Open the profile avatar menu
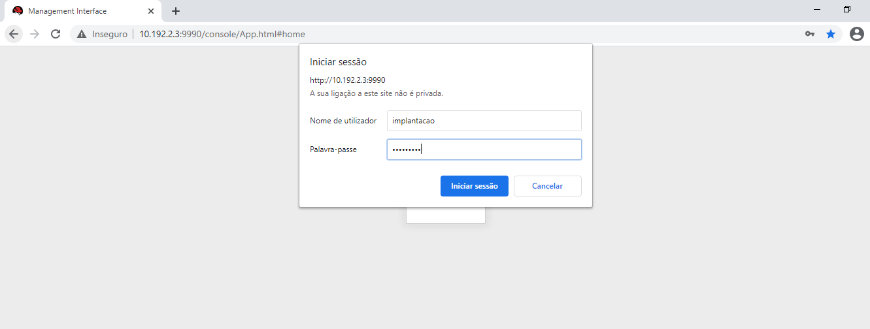This screenshot has width=870, height=329. click(x=856, y=34)
